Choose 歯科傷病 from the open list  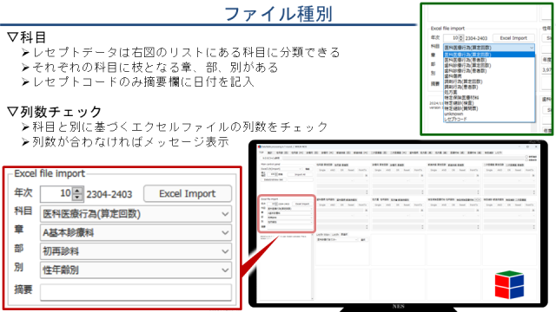[x=453, y=76]
